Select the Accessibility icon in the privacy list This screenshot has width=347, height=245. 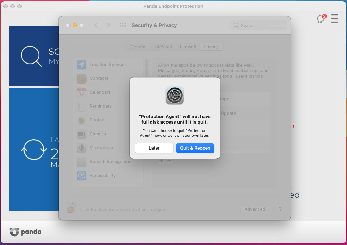tap(82, 176)
